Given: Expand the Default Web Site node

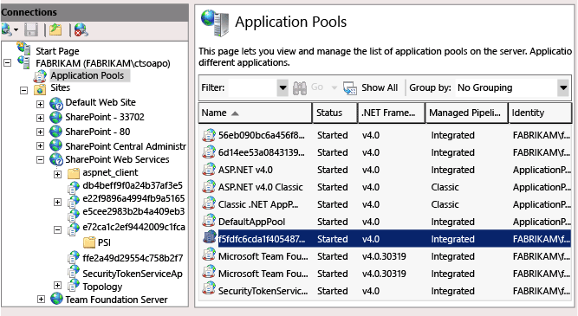Looking at the screenshot, I should pos(40,104).
